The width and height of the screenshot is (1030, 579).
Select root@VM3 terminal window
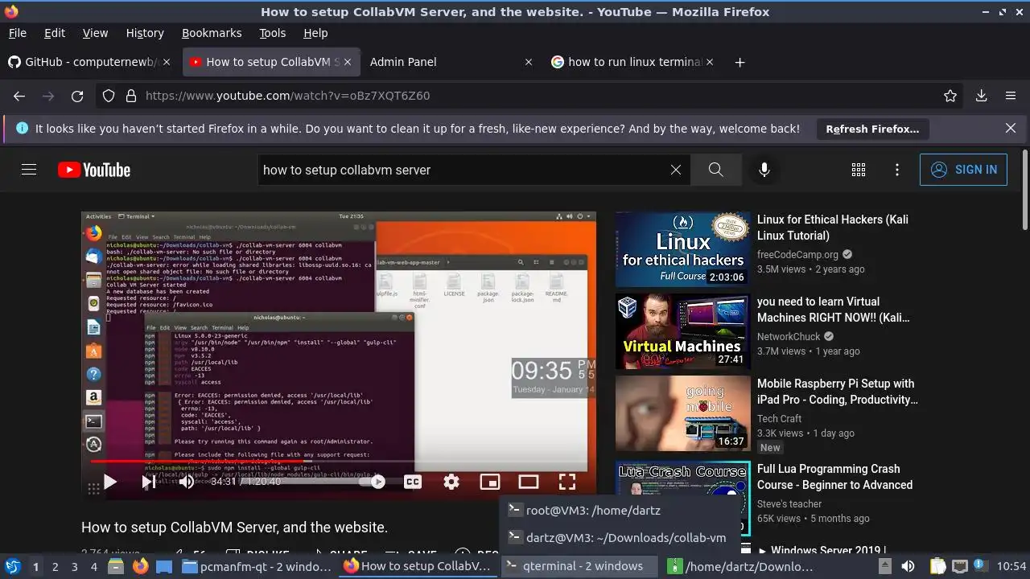click(x=620, y=511)
